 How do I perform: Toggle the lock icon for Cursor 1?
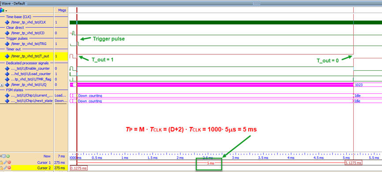click(1, 162)
